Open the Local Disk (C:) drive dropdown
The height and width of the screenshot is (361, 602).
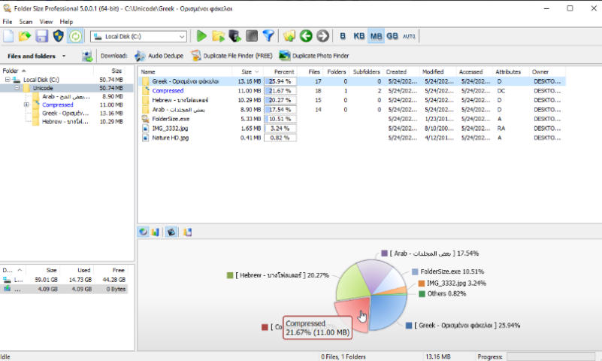click(182, 36)
